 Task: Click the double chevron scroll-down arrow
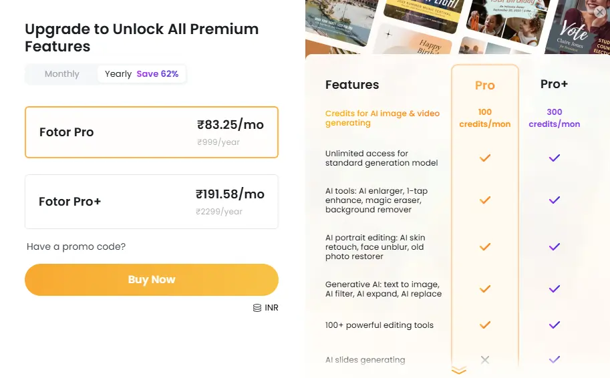click(458, 371)
